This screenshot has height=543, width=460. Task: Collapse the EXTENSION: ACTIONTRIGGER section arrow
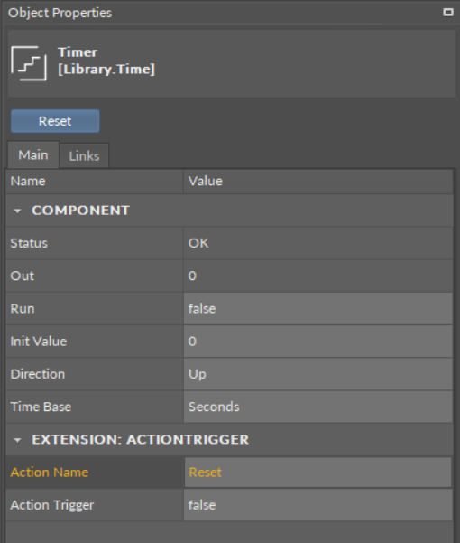(x=17, y=440)
